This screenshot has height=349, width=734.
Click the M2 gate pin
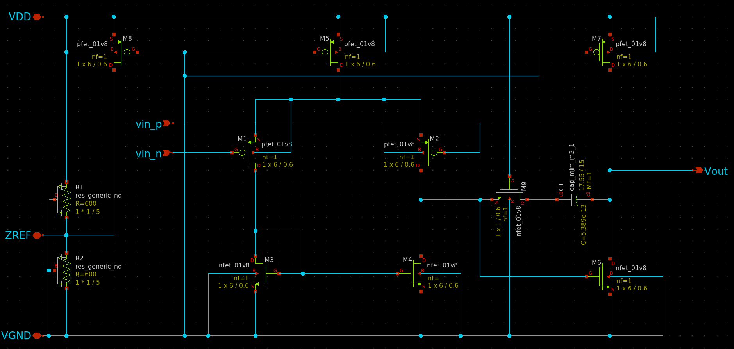445,153
